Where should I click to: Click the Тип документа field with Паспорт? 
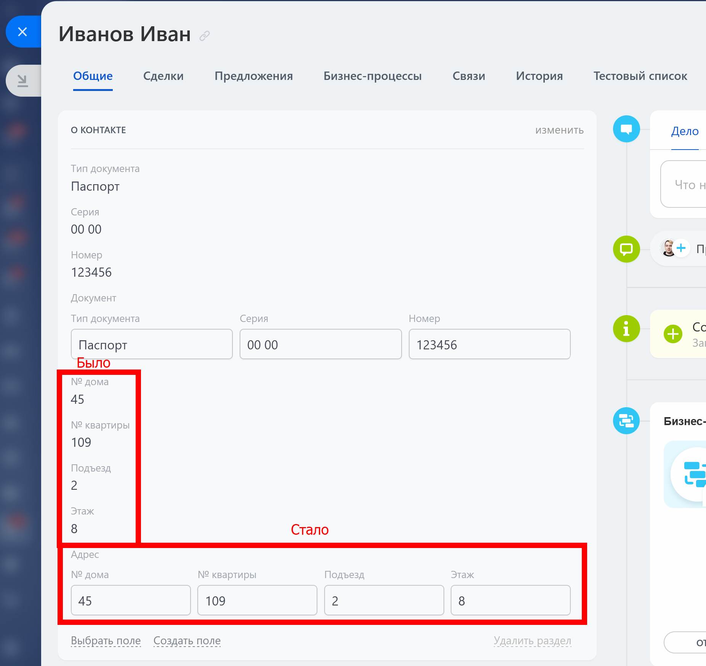[x=152, y=344]
